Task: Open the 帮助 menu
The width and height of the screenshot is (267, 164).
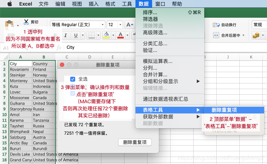Action: (177, 4)
